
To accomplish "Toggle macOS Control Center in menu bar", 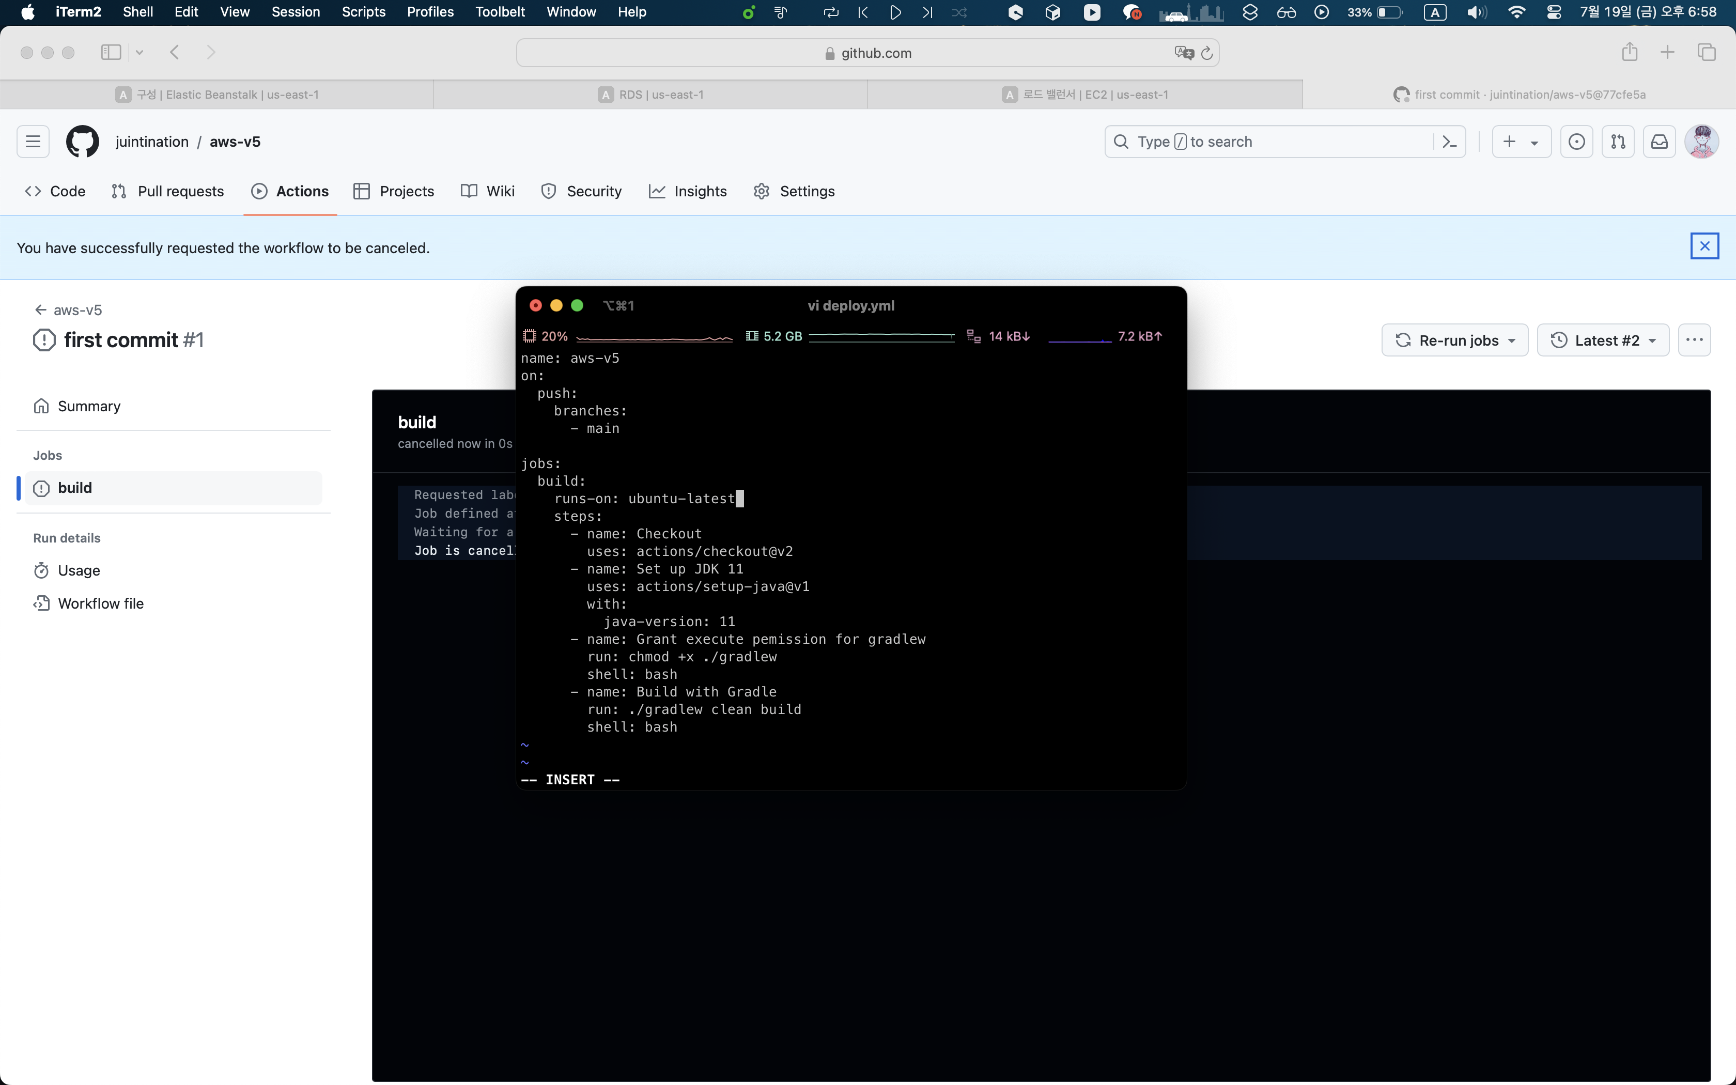I will coord(1554,12).
